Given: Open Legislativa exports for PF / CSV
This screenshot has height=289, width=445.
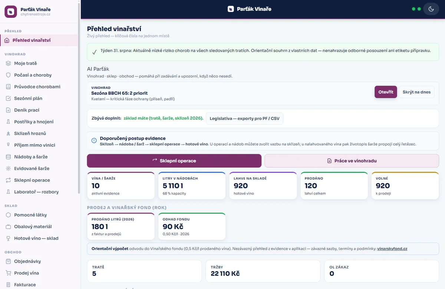Looking at the screenshot, I should (x=244, y=118).
